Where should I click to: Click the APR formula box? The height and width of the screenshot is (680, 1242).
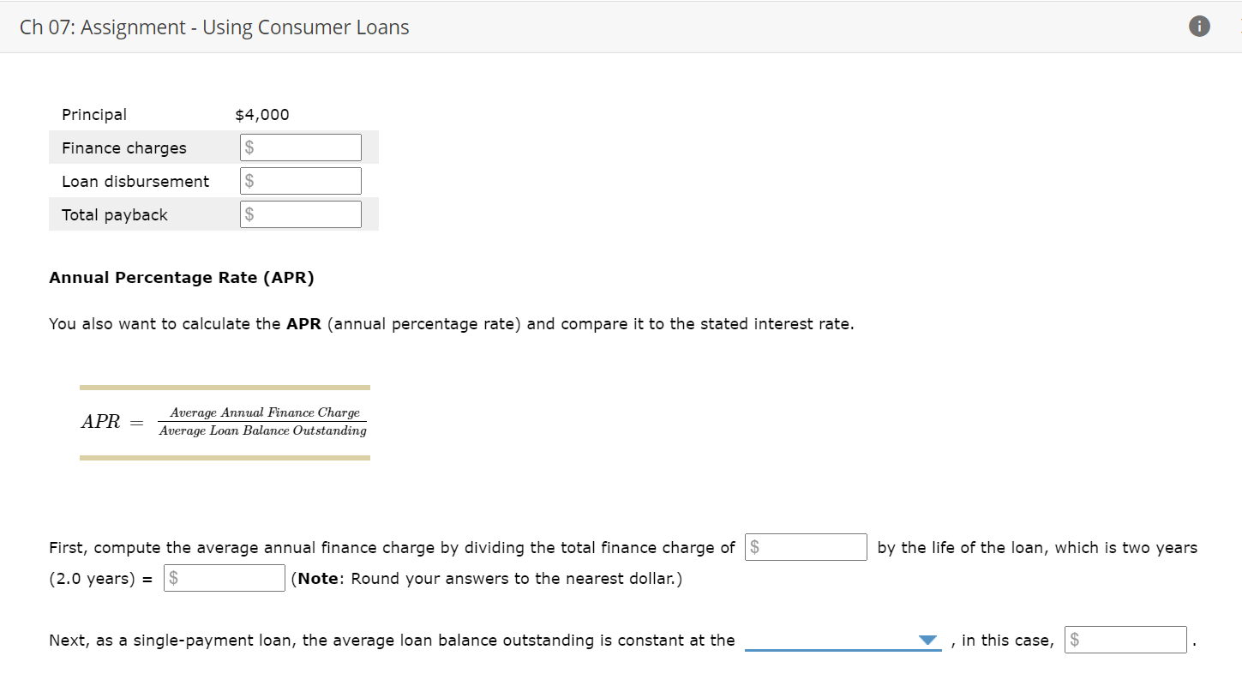click(225, 422)
